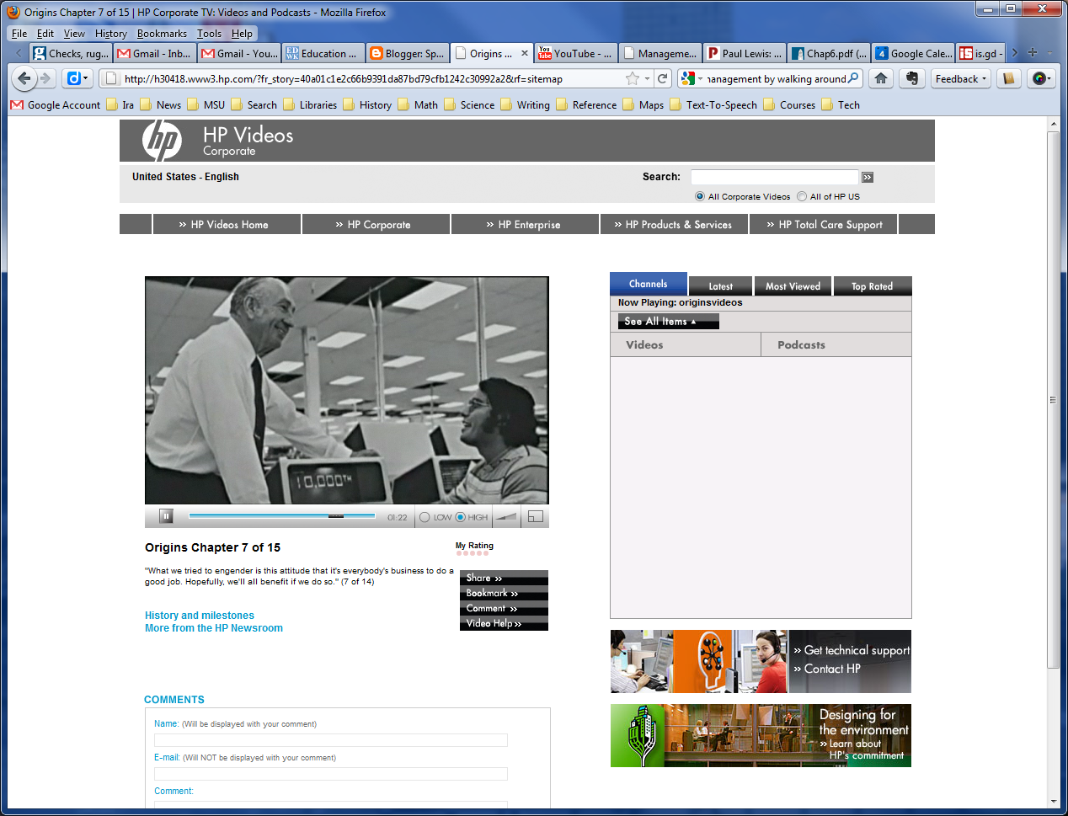The image size is (1068, 816).
Task: Open the Text-To-Speech bookmarks folder
Action: [713, 105]
